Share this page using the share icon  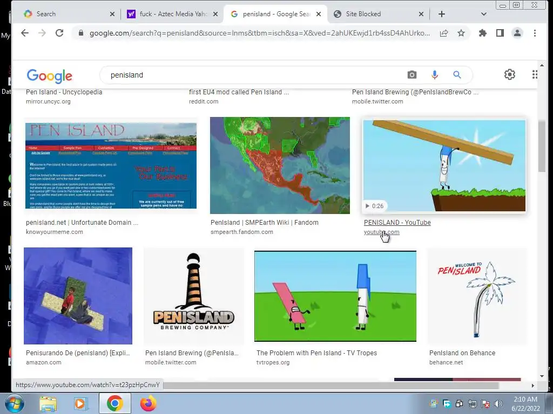[444, 33]
